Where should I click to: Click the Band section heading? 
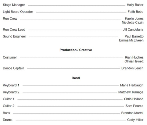76,78
